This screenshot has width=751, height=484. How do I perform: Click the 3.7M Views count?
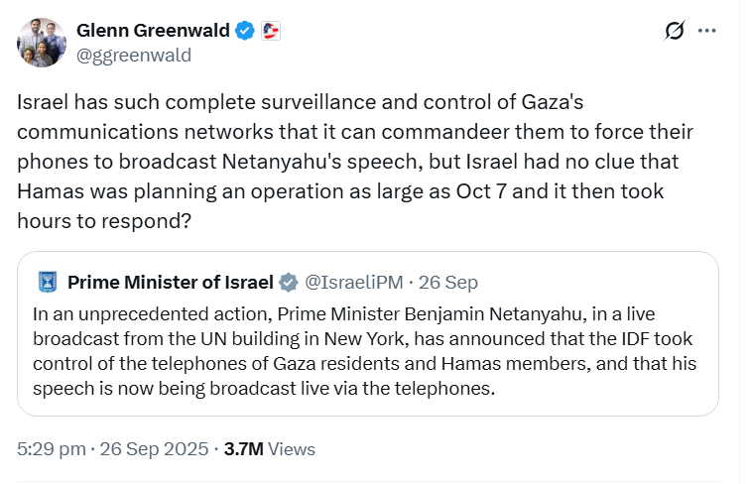click(x=270, y=448)
